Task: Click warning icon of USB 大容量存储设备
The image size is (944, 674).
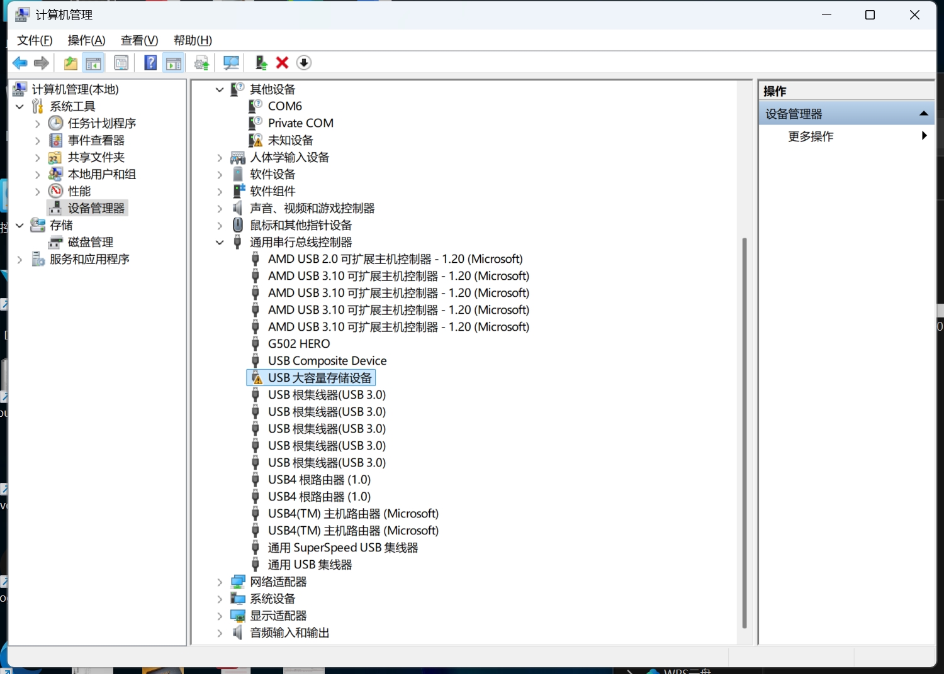Action: click(256, 378)
